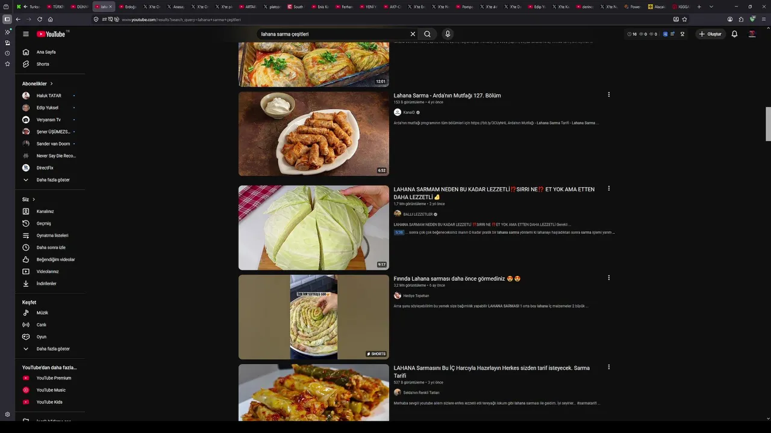Viewport: 771px width, 433px height.
Task: Open the YouTube hamburger guide menu
Action: tap(26, 34)
